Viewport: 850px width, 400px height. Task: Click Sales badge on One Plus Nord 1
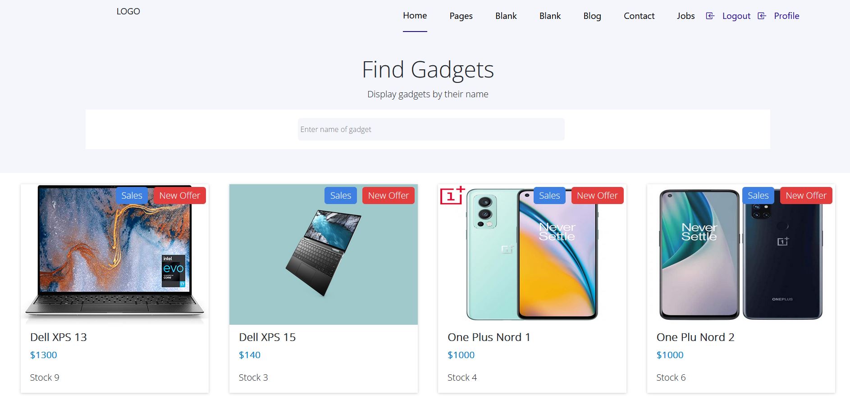tap(549, 195)
